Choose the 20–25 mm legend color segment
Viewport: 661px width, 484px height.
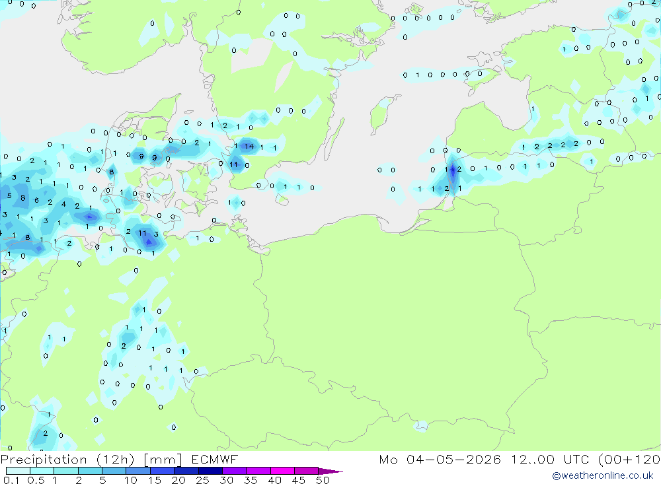click(x=186, y=471)
